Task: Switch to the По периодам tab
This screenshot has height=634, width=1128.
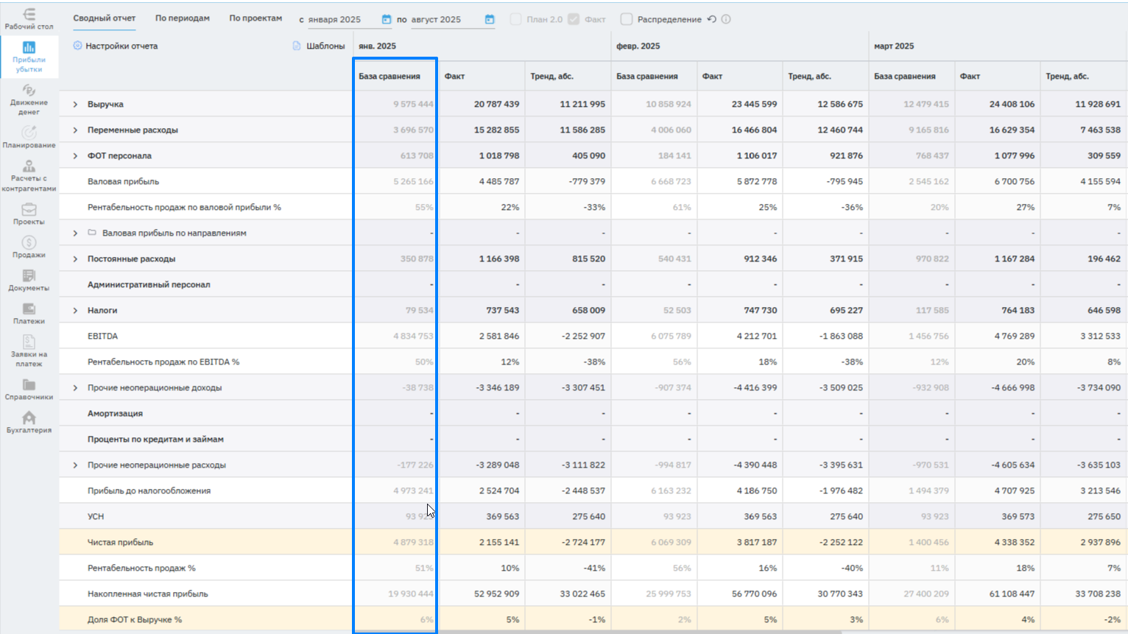Action: tap(182, 18)
